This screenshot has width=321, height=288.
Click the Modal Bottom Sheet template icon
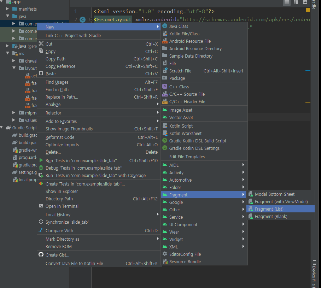coord(250,194)
